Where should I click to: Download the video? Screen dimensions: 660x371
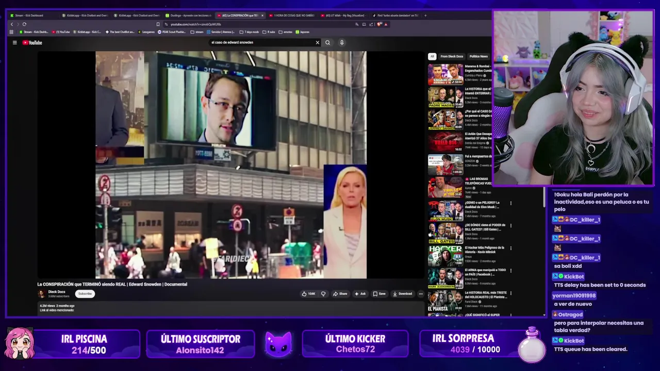(403, 294)
